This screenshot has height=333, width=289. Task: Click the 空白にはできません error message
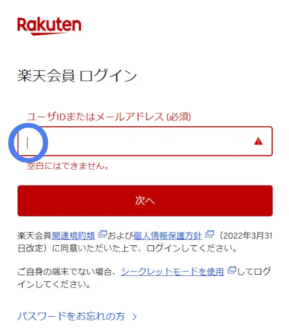pyautogui.click(x=68, y=166)
